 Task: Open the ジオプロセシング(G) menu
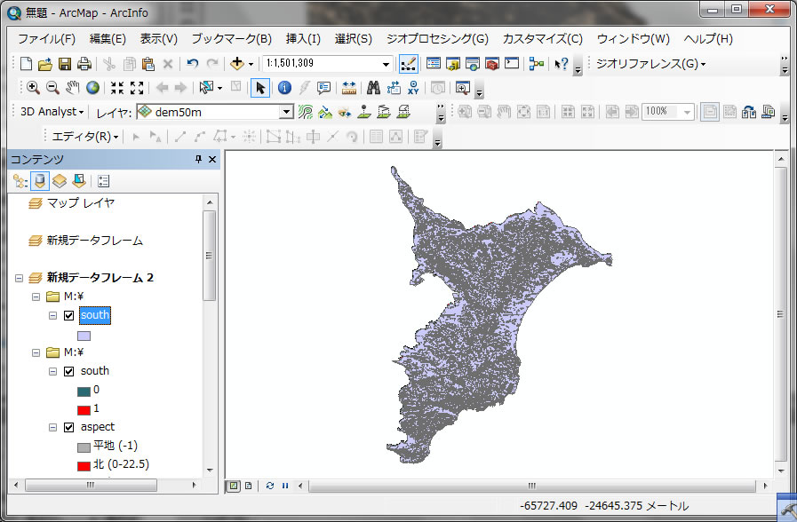[x=437, y=39]
